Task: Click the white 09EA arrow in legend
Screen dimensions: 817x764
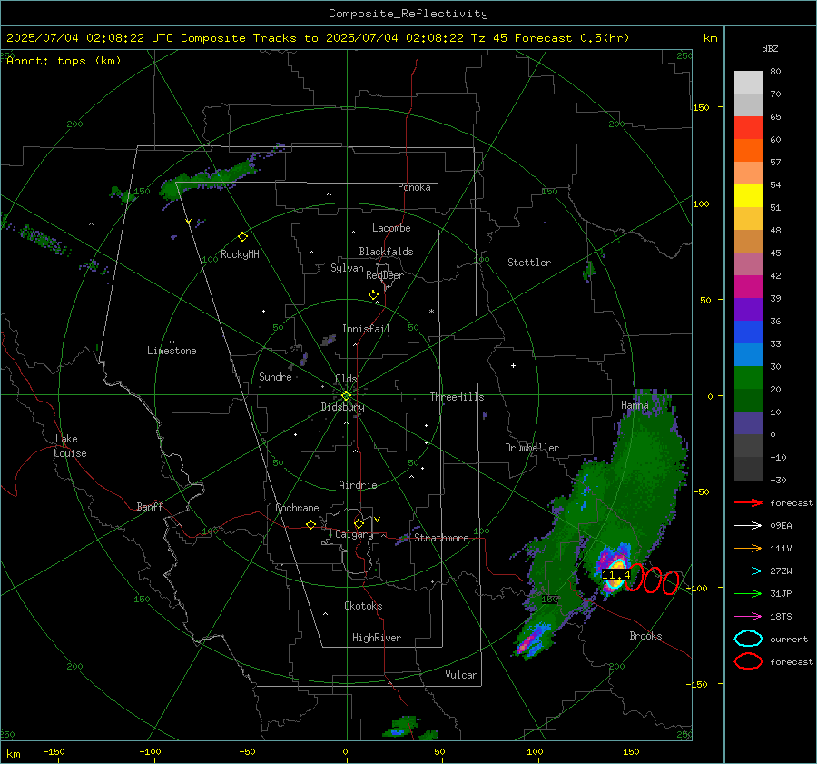Action: [748, 525]
